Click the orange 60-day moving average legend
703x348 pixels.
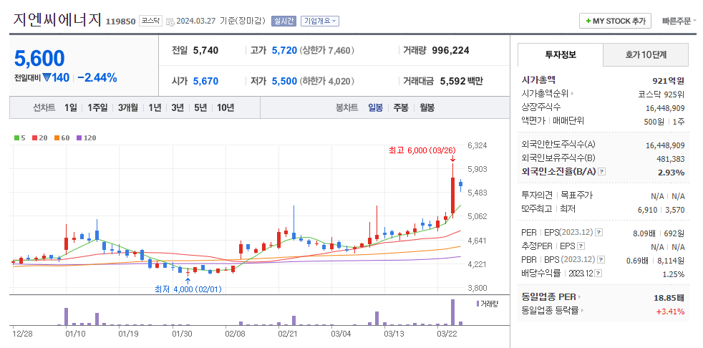click(x=62, y=138)
